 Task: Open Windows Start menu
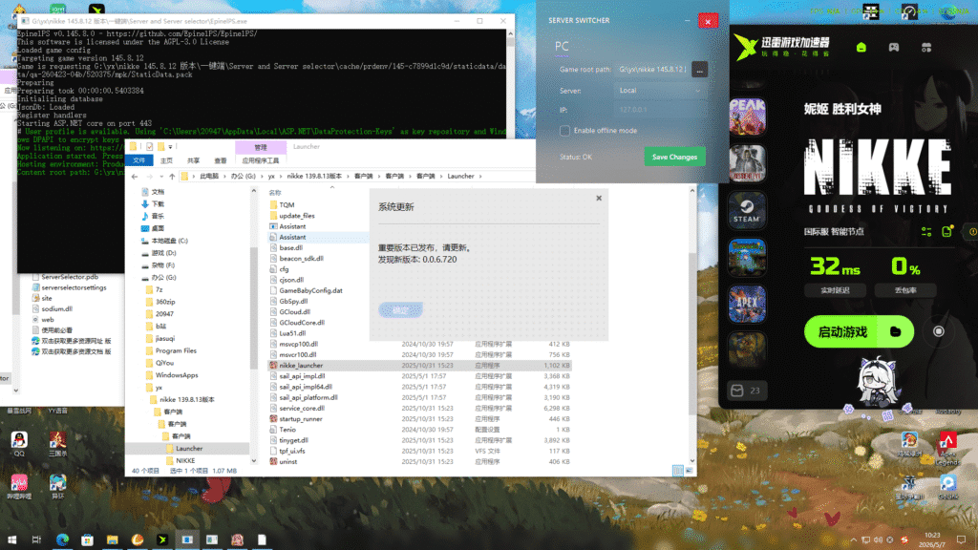(11, 540)
